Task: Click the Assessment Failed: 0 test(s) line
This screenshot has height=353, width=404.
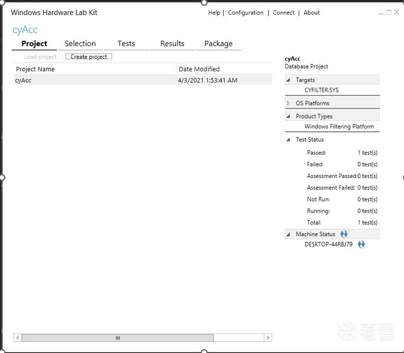Action: (x=342, y=188)
